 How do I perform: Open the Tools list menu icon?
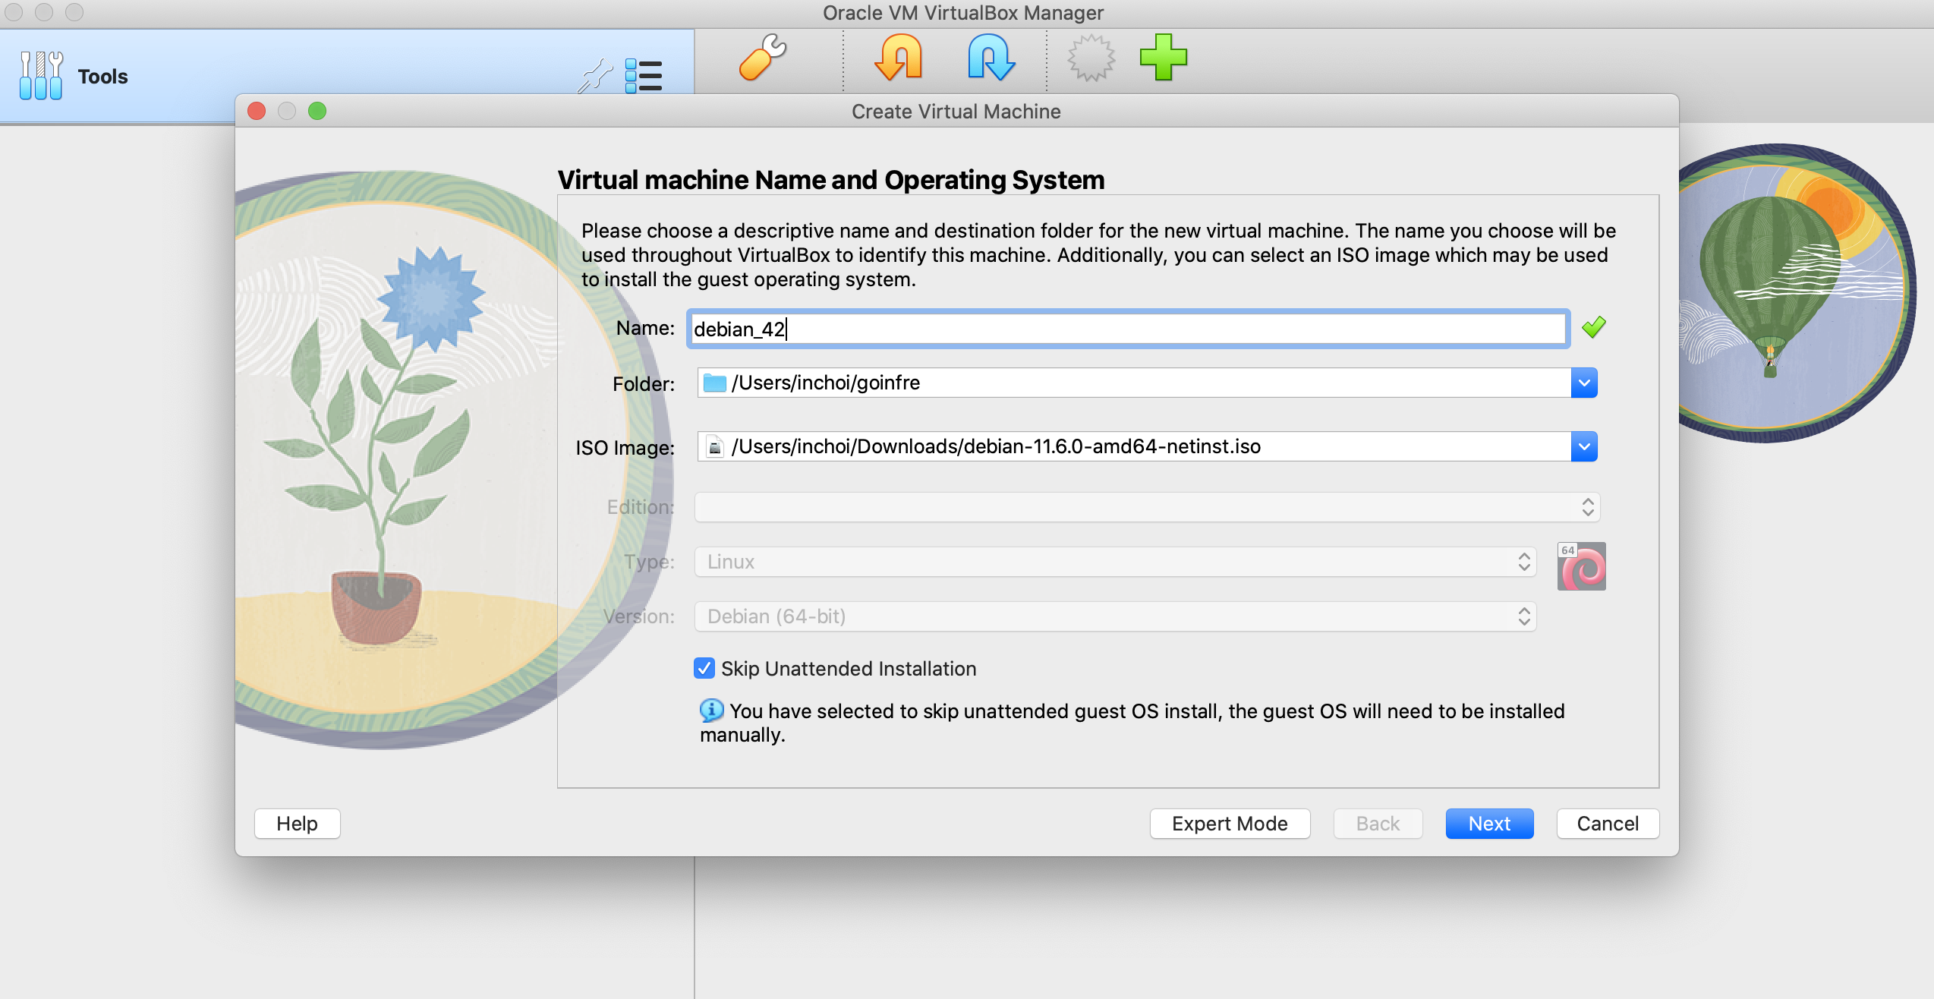[x=644, y=76]
